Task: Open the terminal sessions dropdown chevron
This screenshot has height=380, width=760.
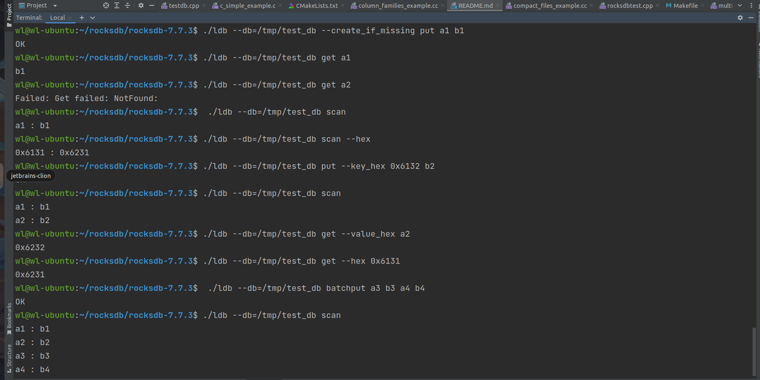Action: tap(92, 18)
